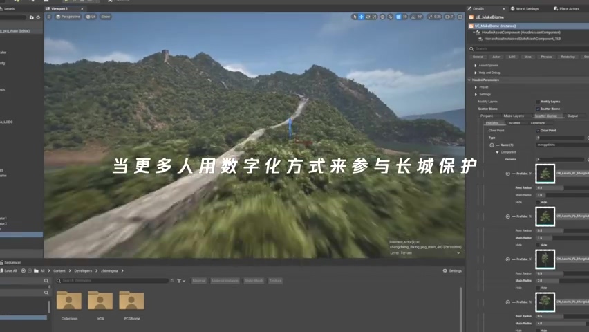Open the HDA folder
Screen dimensions: 589x332
coord(100,303)
